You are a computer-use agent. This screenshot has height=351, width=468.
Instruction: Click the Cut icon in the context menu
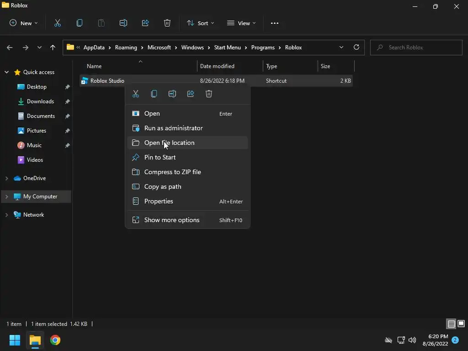click(x=135, y=94)
